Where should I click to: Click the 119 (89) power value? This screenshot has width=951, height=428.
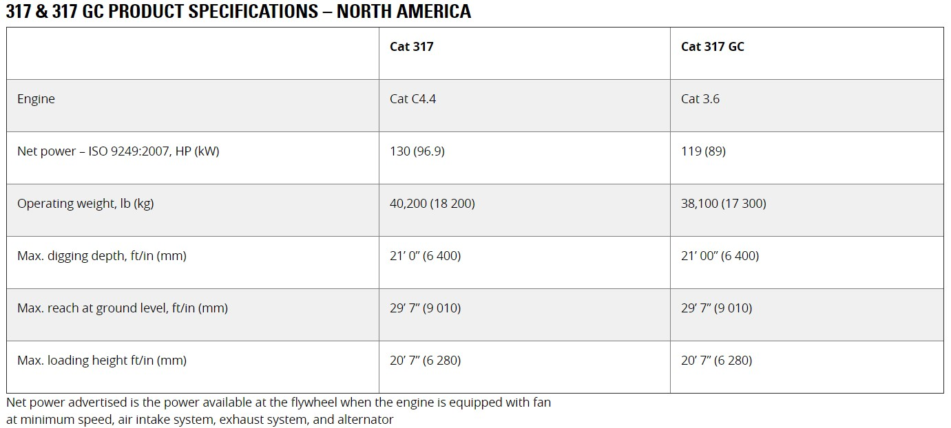tap(703, 151)
